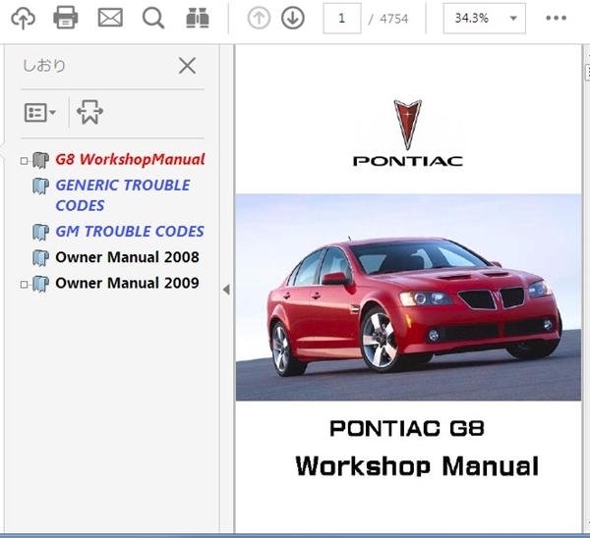Click the 4754 total pages label
This screenshot has width=590, height=538.
[x=393, y=19]
